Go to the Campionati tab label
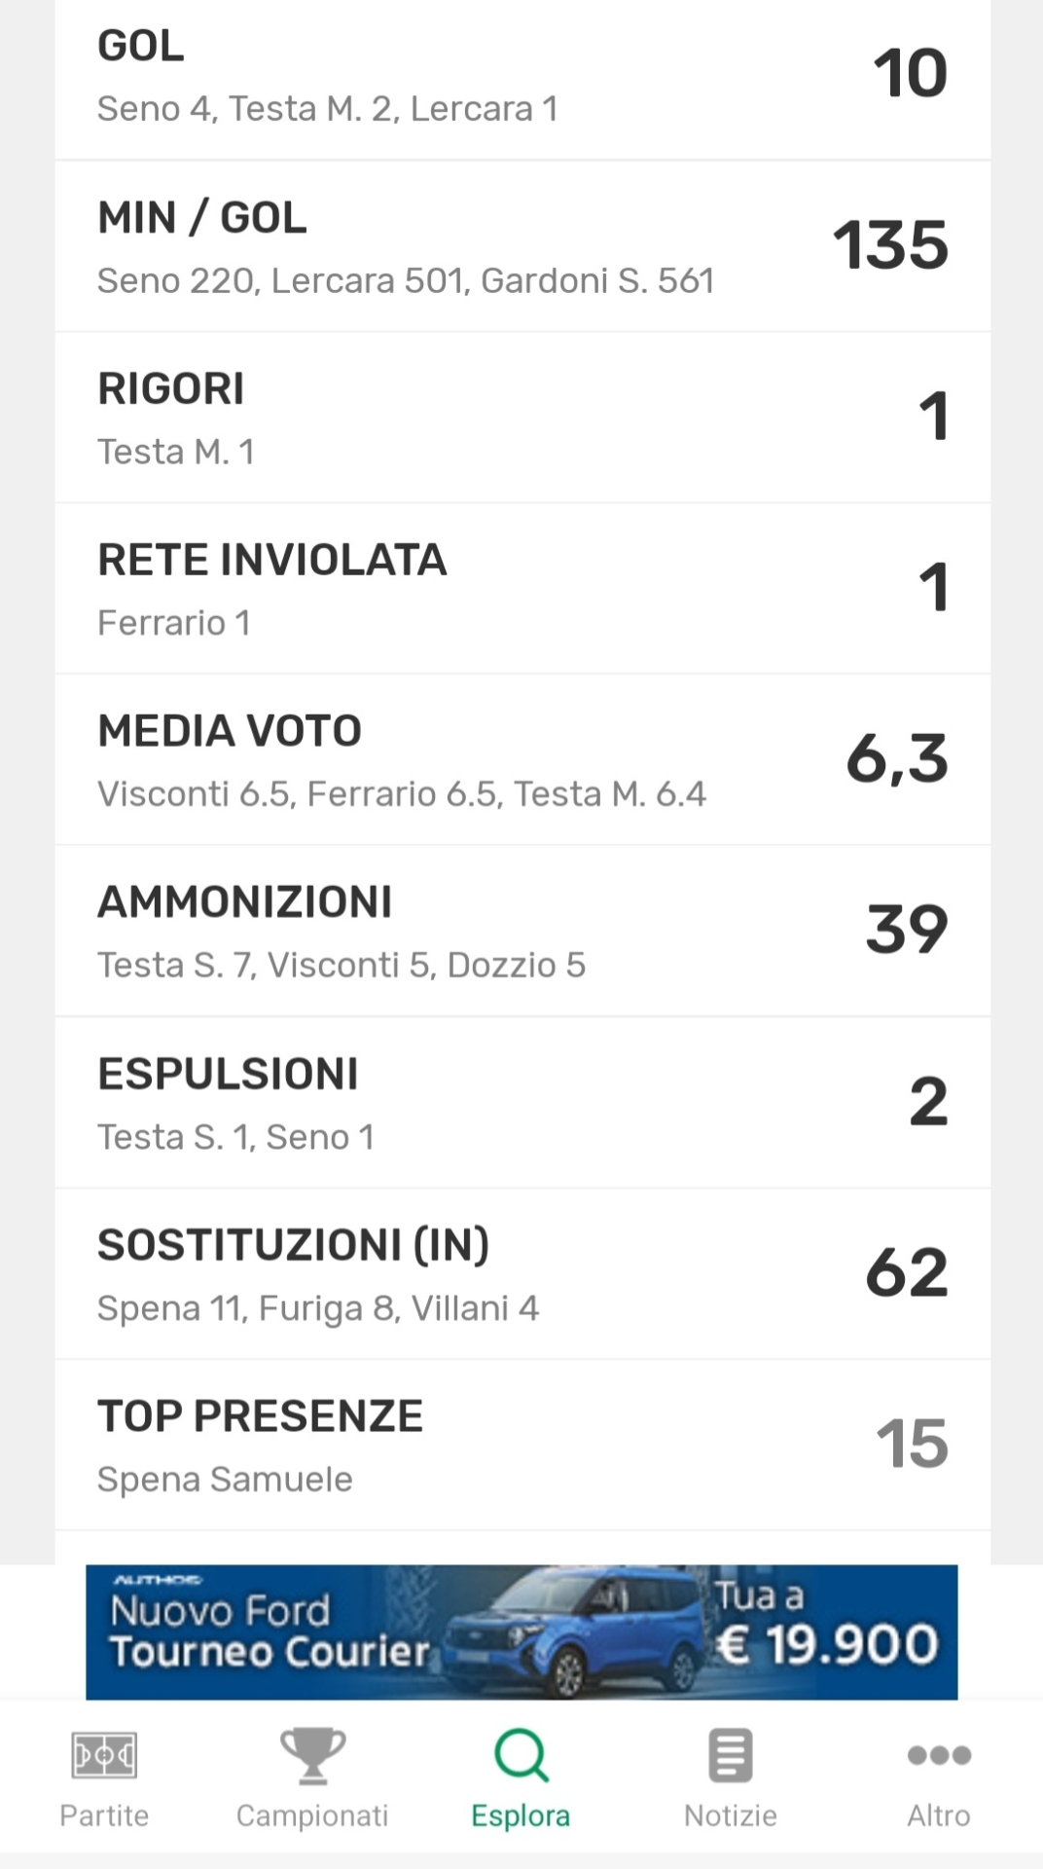Viewport: 1043px width, 1869px height. click(312, 1815)
